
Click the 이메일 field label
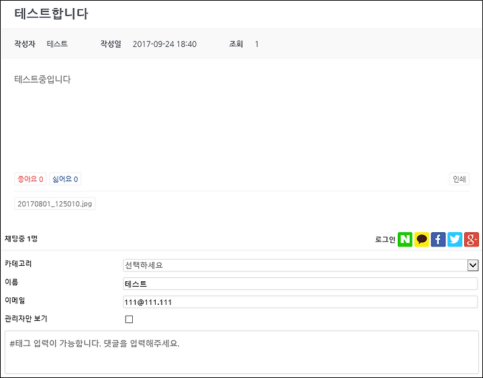pyautogui.click(x=15, y=300)
